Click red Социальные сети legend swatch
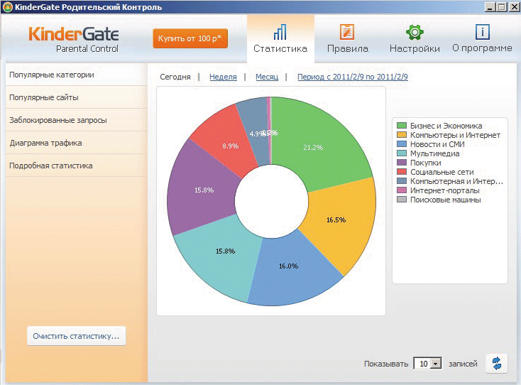521x385 pixels. pyautogui.click(x=402, y=172)
